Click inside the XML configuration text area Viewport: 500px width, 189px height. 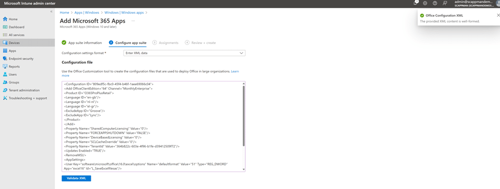click(153, 126)
